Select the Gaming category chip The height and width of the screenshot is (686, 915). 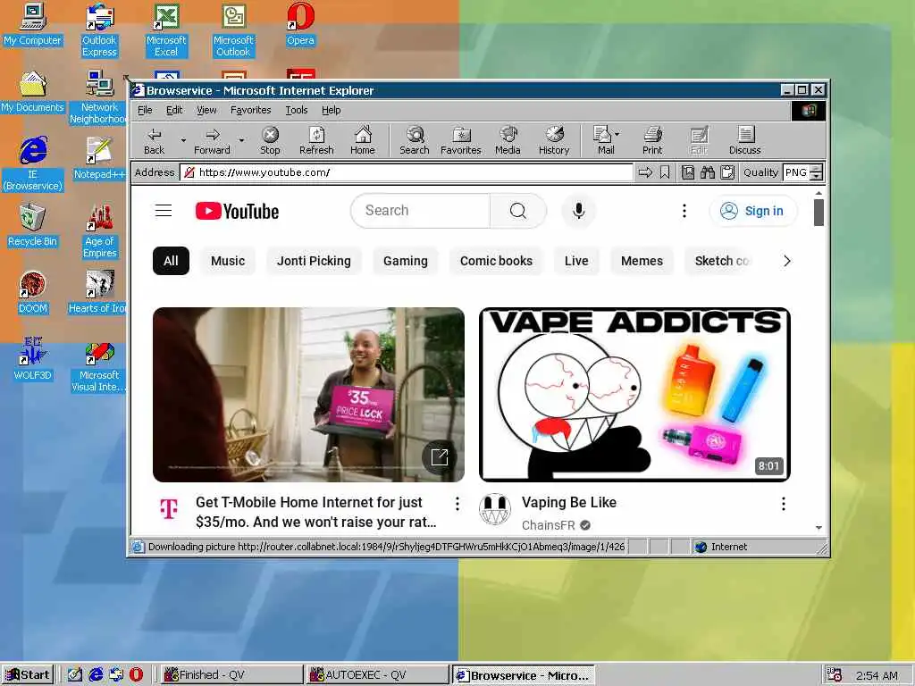406,261
